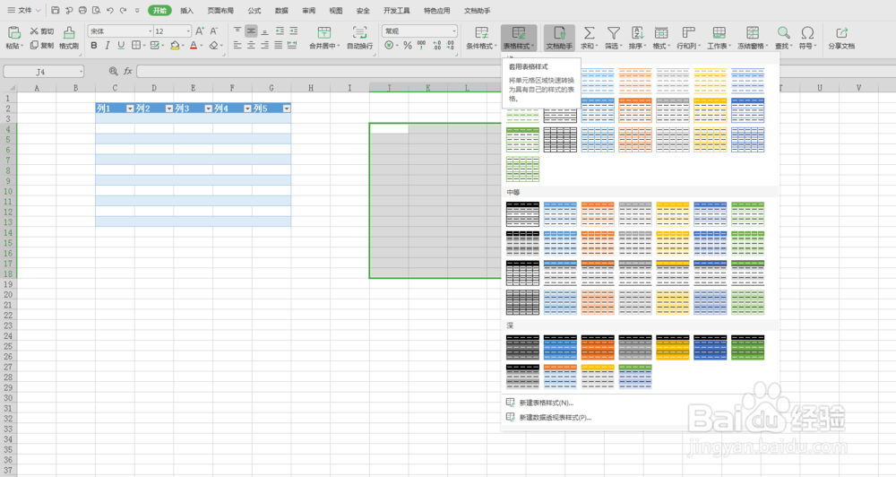Viewport: 896px width, 477px height.
Task: Click the 表格样式 table style button
Action: (519, 38)
